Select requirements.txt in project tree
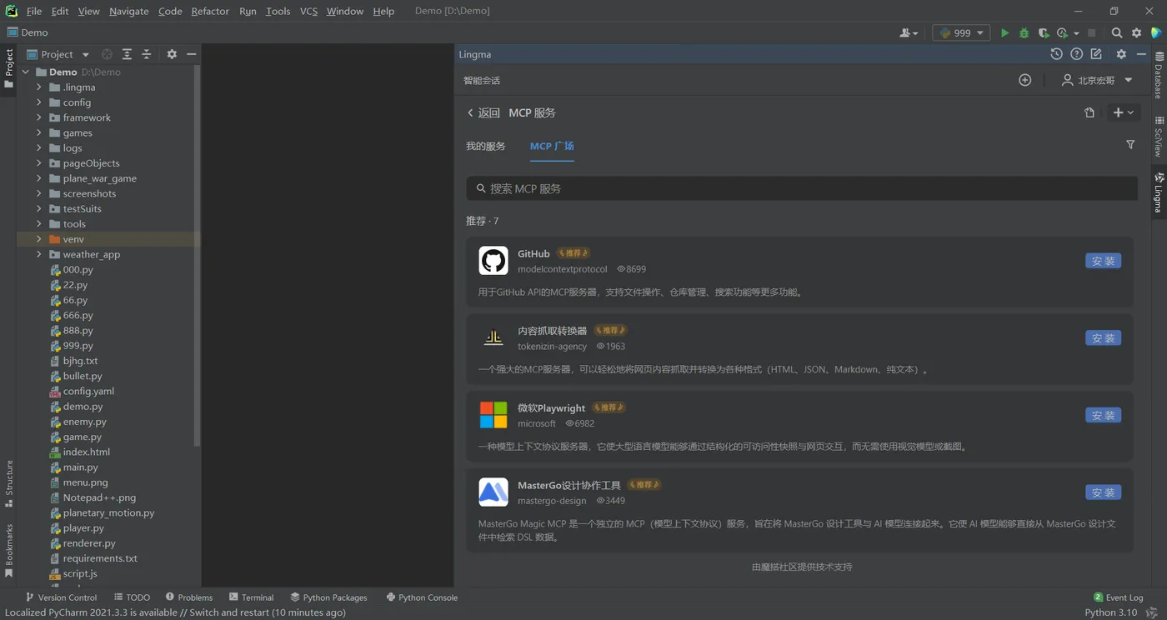 coord(100,558)
